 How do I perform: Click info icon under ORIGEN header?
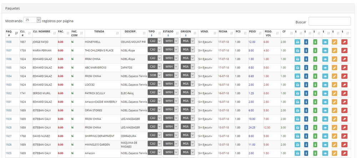point(186,35)
